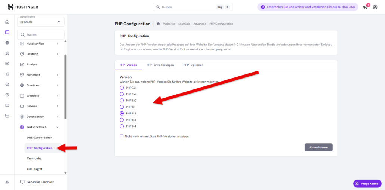Open the Frage Kodee assistant button
The width and height of the screenshot is (385, 190).
pyautogui.click(x=367, y=184)
